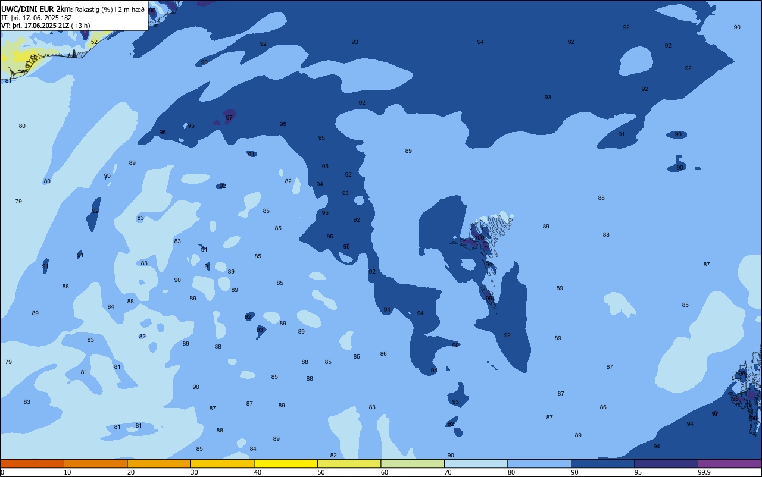Viewport: 762px width, 477px height.
Task: Click the 0–10 dark orange legend swatch
Action: (32, 463)
